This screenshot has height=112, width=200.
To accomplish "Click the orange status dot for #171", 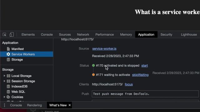I will [93, 75].
